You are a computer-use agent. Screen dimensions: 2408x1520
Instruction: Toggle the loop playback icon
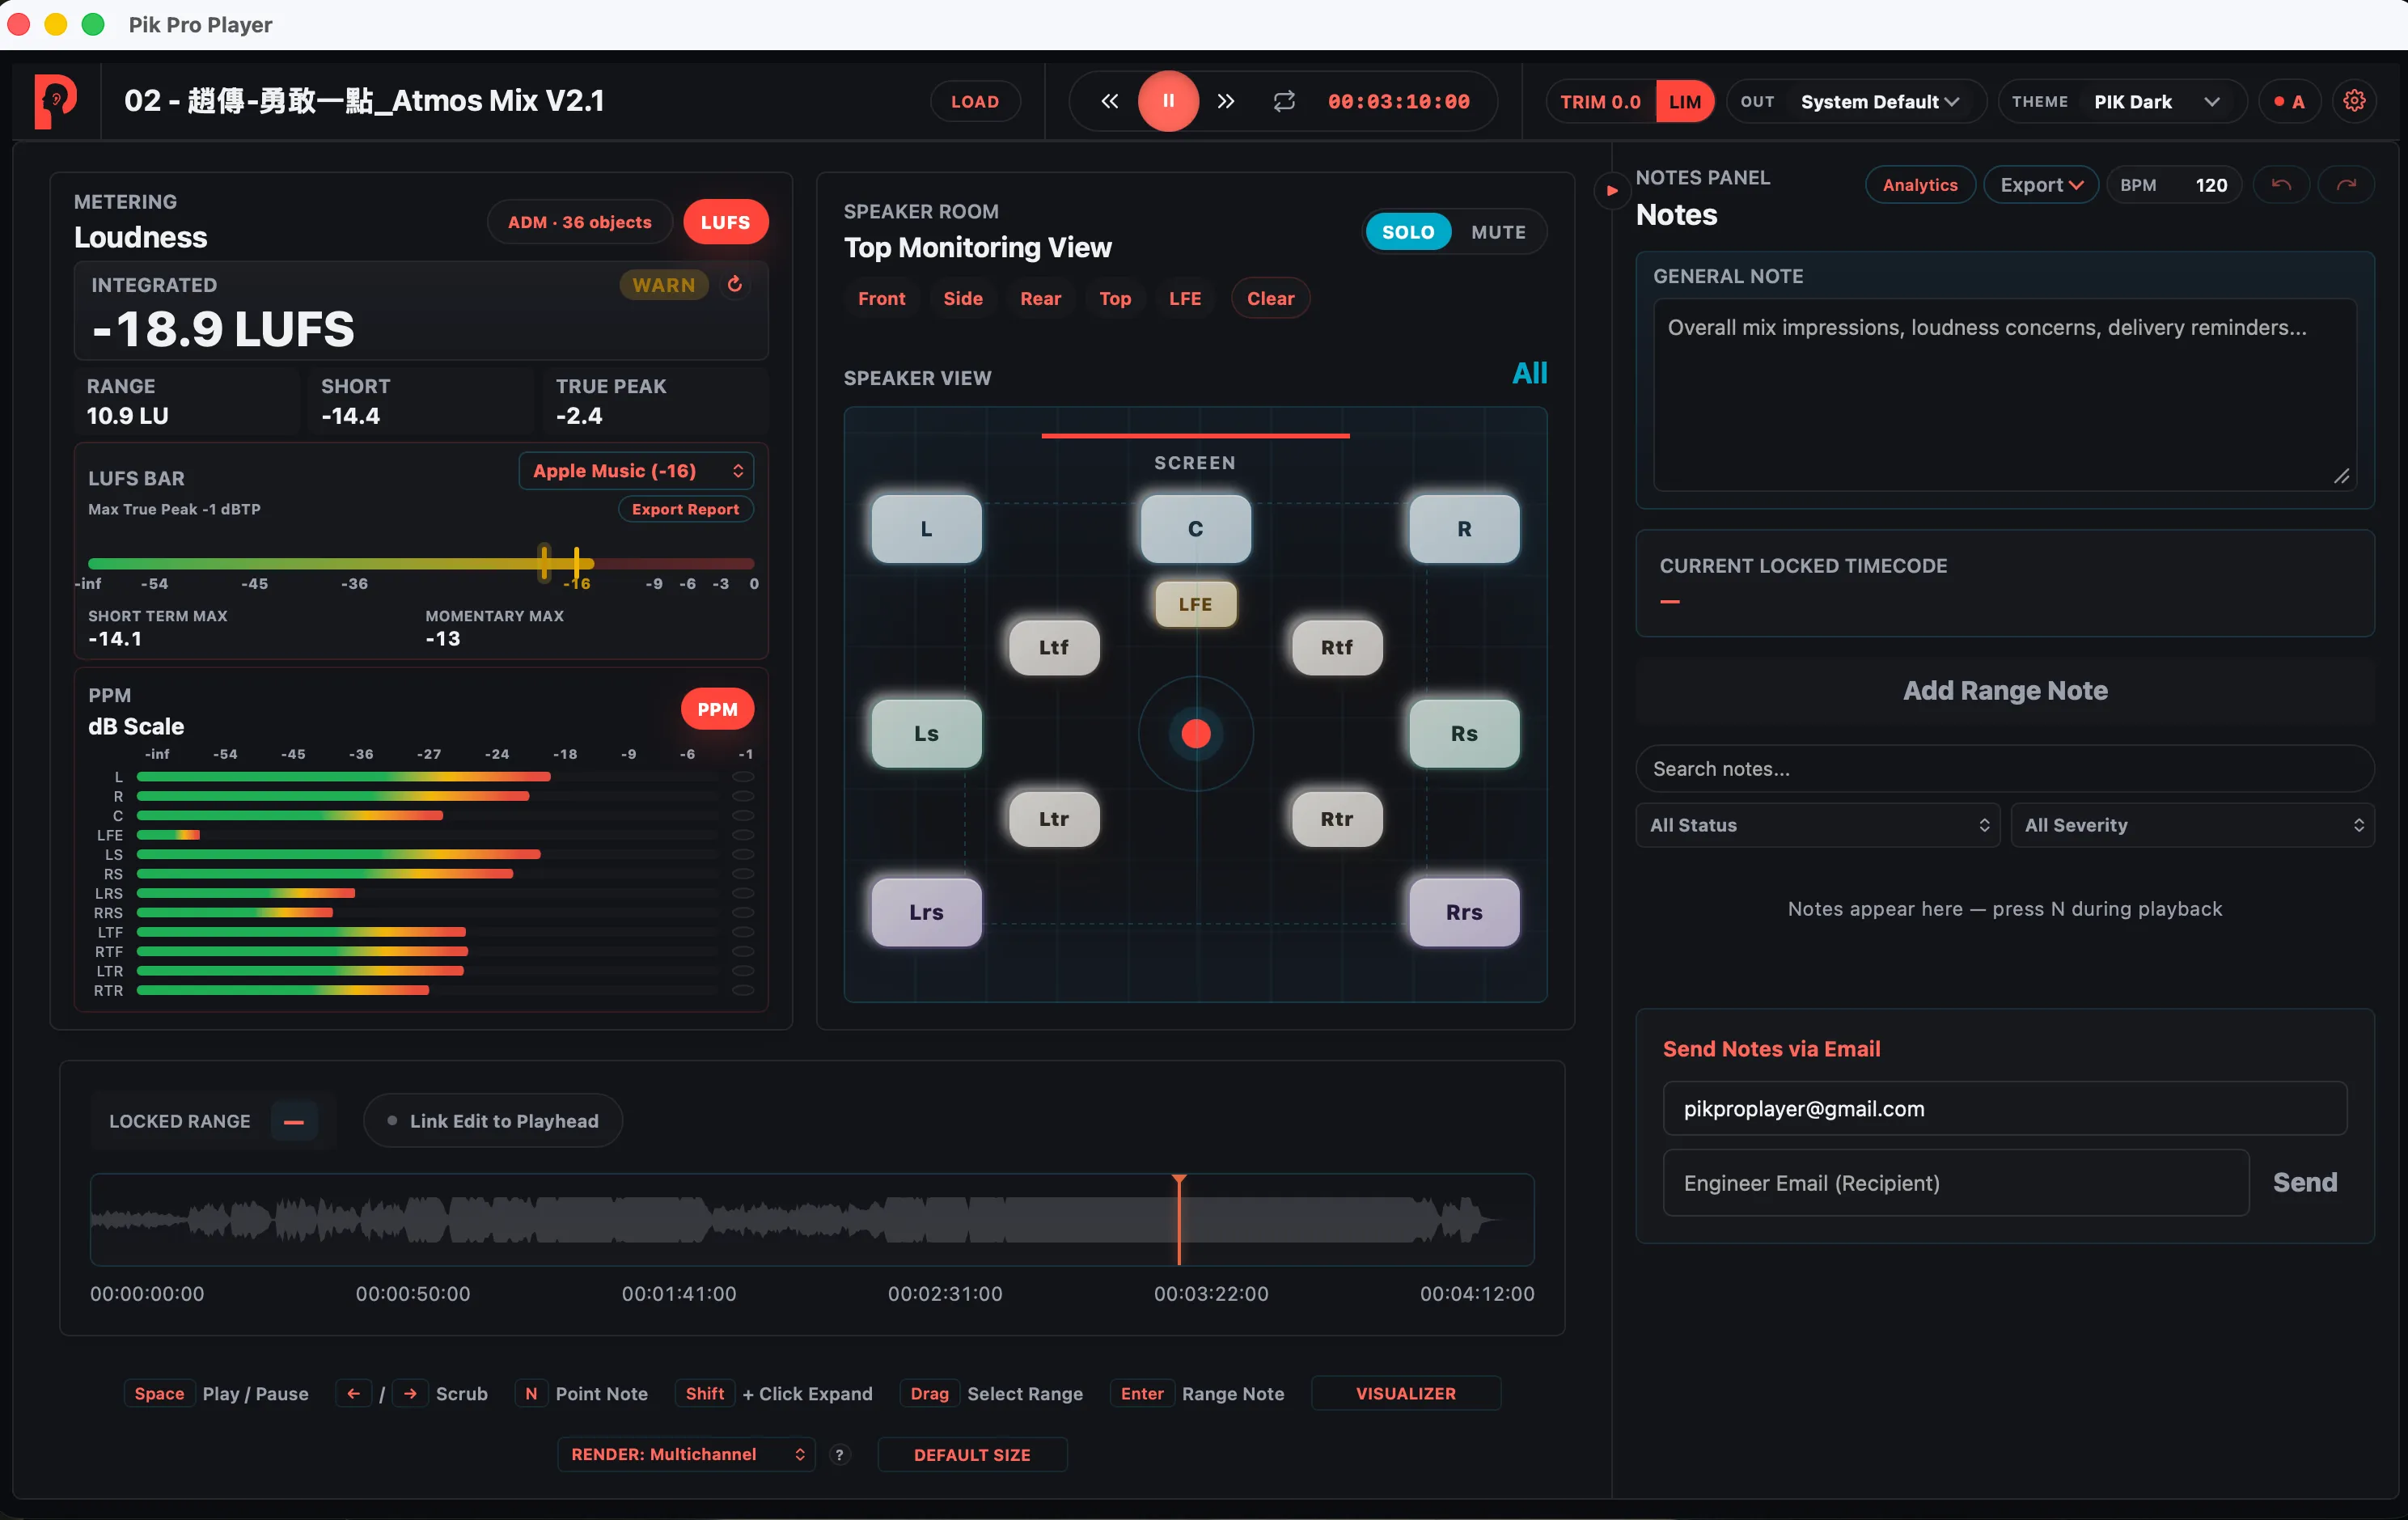[x=1284, y=101]
